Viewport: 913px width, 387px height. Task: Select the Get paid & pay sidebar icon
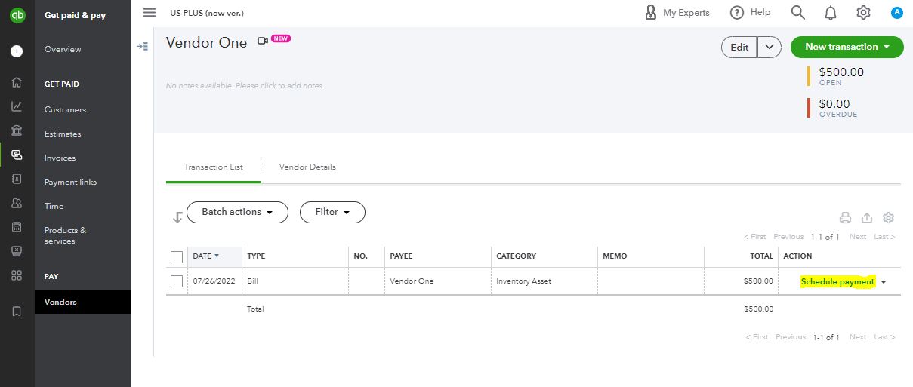17,155
